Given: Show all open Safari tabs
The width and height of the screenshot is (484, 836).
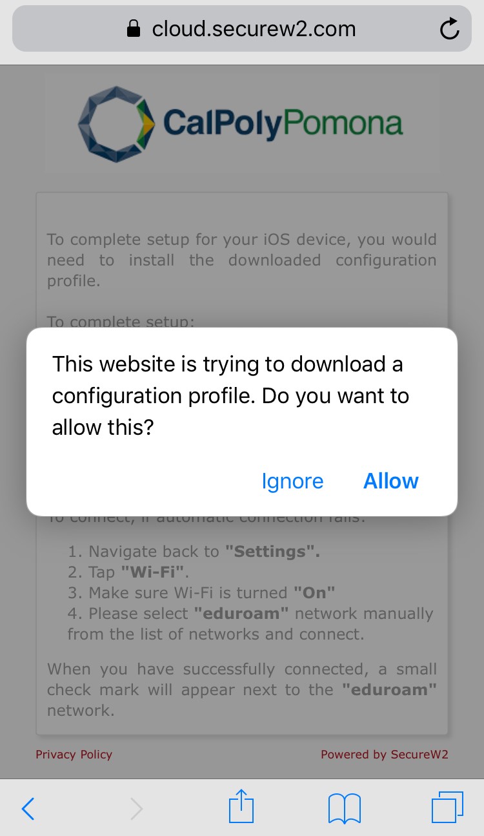Looking at the screenshot, I should pos(447,808).
